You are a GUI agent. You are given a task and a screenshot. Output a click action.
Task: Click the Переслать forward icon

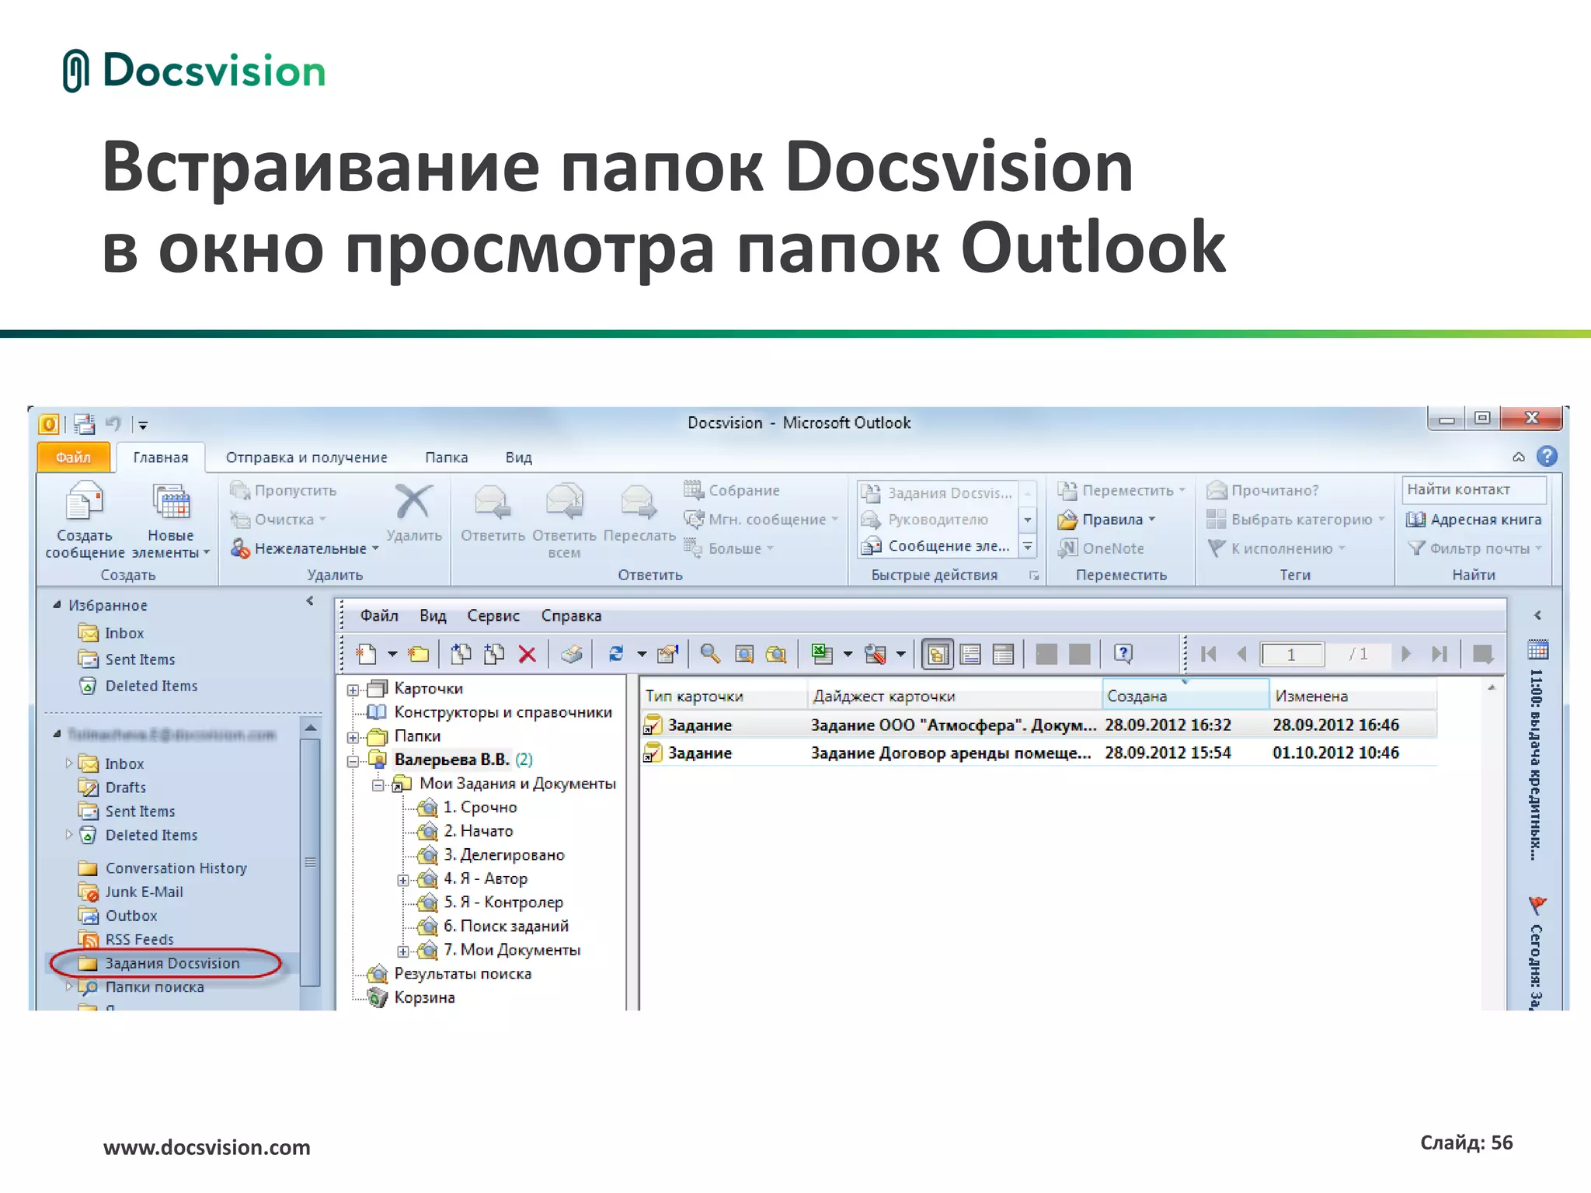pos(639,503)
